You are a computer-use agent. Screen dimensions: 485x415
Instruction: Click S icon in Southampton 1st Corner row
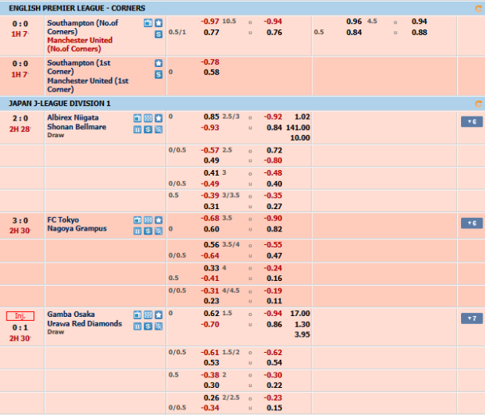[159, 74]
